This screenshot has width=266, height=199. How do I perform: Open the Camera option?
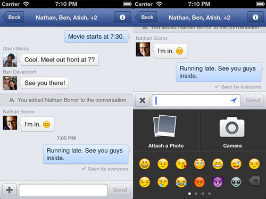coord(233,131)
